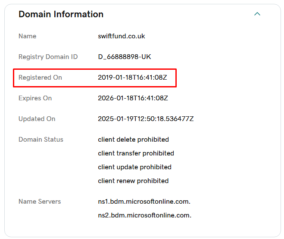Viewport: 284px width, 239px height.
Task: Click the Name Servers label
Action: click(x=40, y=202)
